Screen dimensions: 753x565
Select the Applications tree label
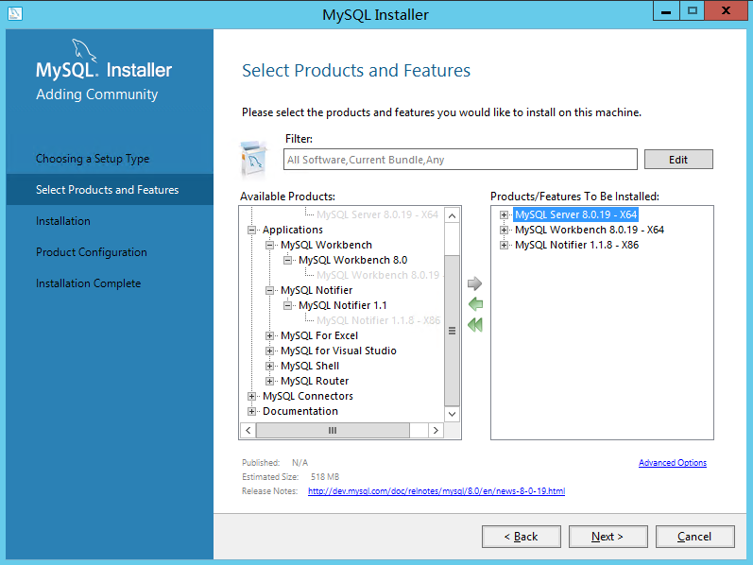pyautogui.click(x=293, y=231)
